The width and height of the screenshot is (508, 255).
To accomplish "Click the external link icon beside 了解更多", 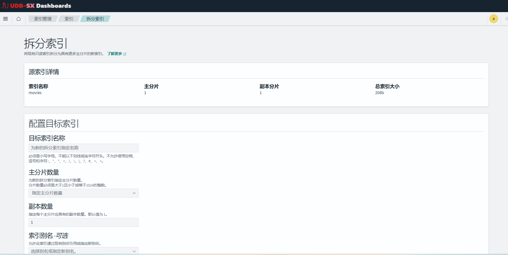I will tap(125, 54).
